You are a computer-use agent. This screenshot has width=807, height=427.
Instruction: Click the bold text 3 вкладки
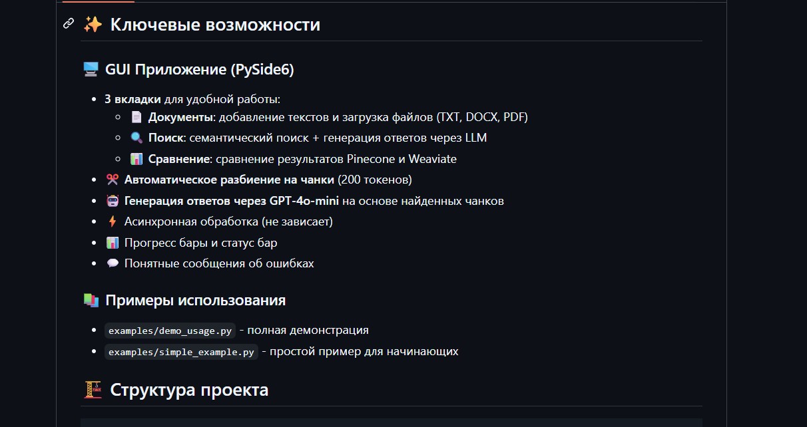[133, 99]
